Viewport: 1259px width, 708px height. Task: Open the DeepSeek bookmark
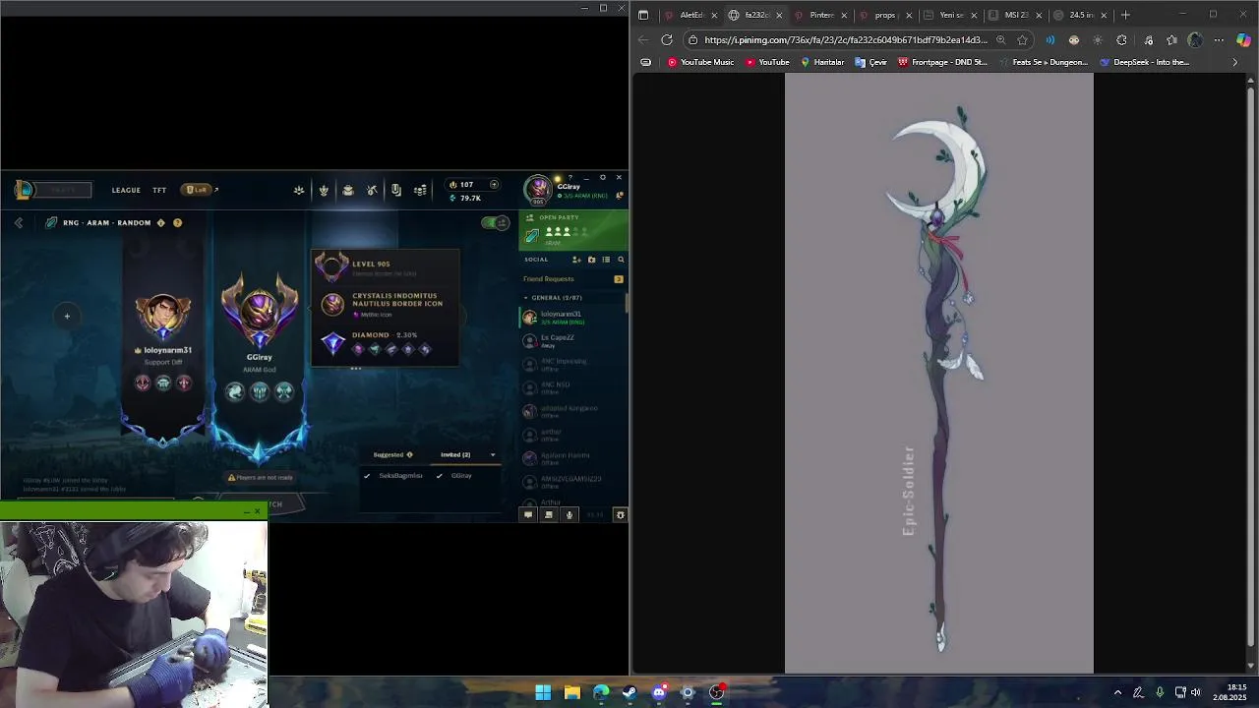pyautogui.click(x=1144, y=62)
